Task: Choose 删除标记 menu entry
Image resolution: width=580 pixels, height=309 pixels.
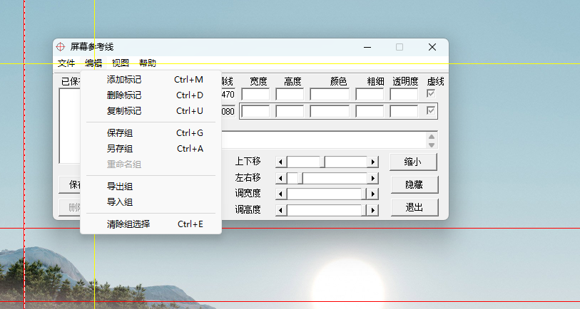Action: coord(151,95)
